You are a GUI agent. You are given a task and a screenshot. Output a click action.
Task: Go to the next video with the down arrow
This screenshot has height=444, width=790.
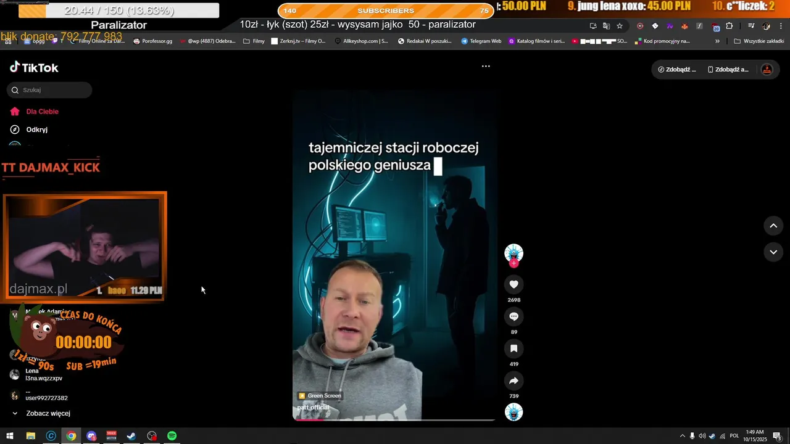[x=773, y=252]
